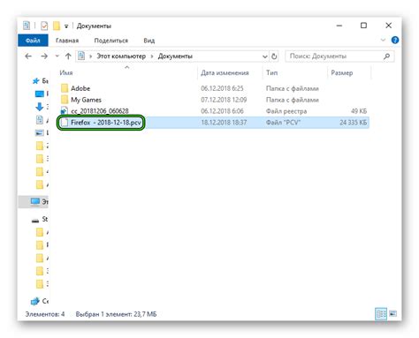
Task: Click the Properties icon in the title bar
Action: (x=27, y=26)
